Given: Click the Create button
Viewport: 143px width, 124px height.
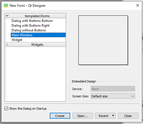Looking at the screenshot, I should [60, 116].
